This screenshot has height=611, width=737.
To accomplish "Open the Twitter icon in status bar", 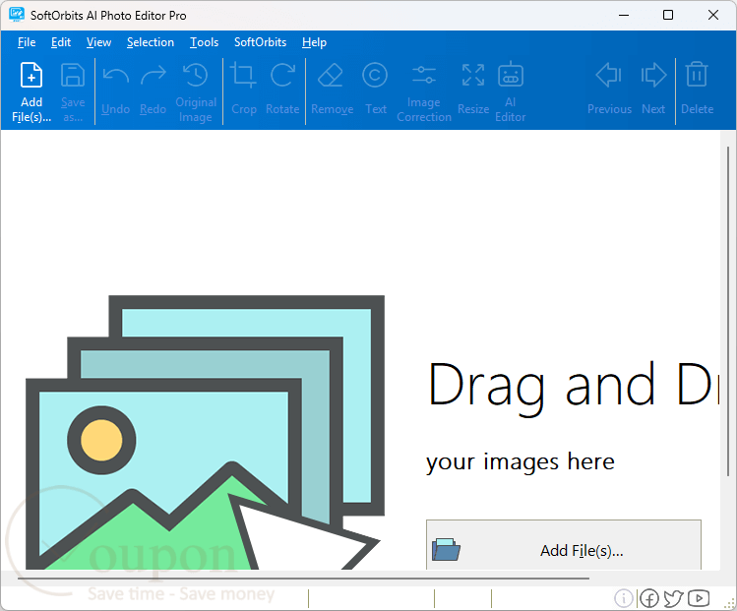I will coord(674,598).
